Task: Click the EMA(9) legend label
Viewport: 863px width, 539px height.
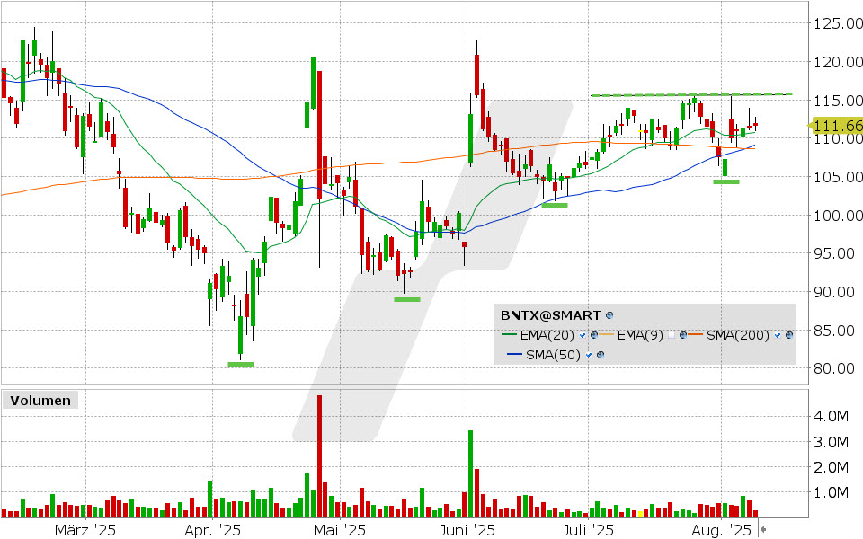Action: [640, 335]
